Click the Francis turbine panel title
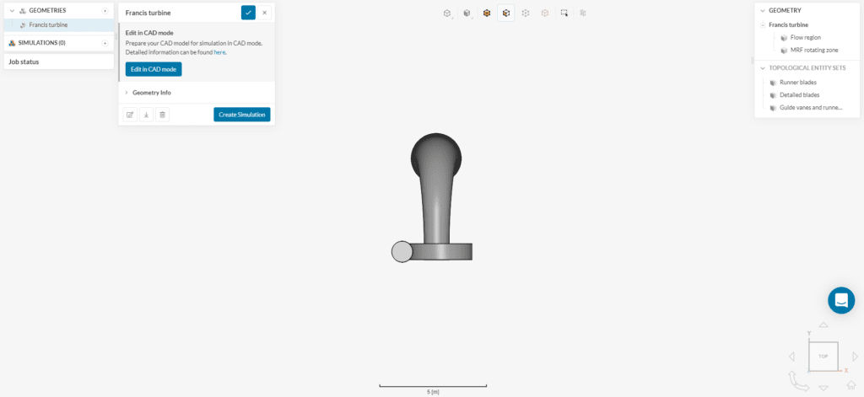 click(x=148, y=13)
